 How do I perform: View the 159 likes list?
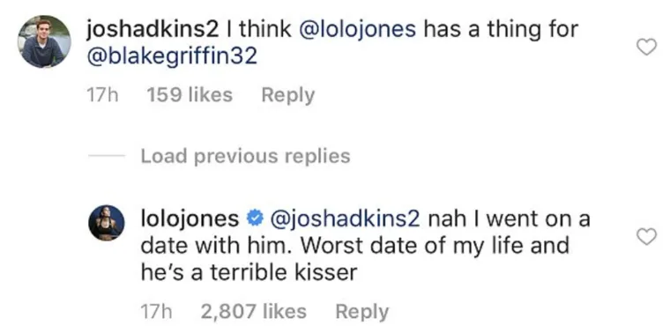pos(190,95)
